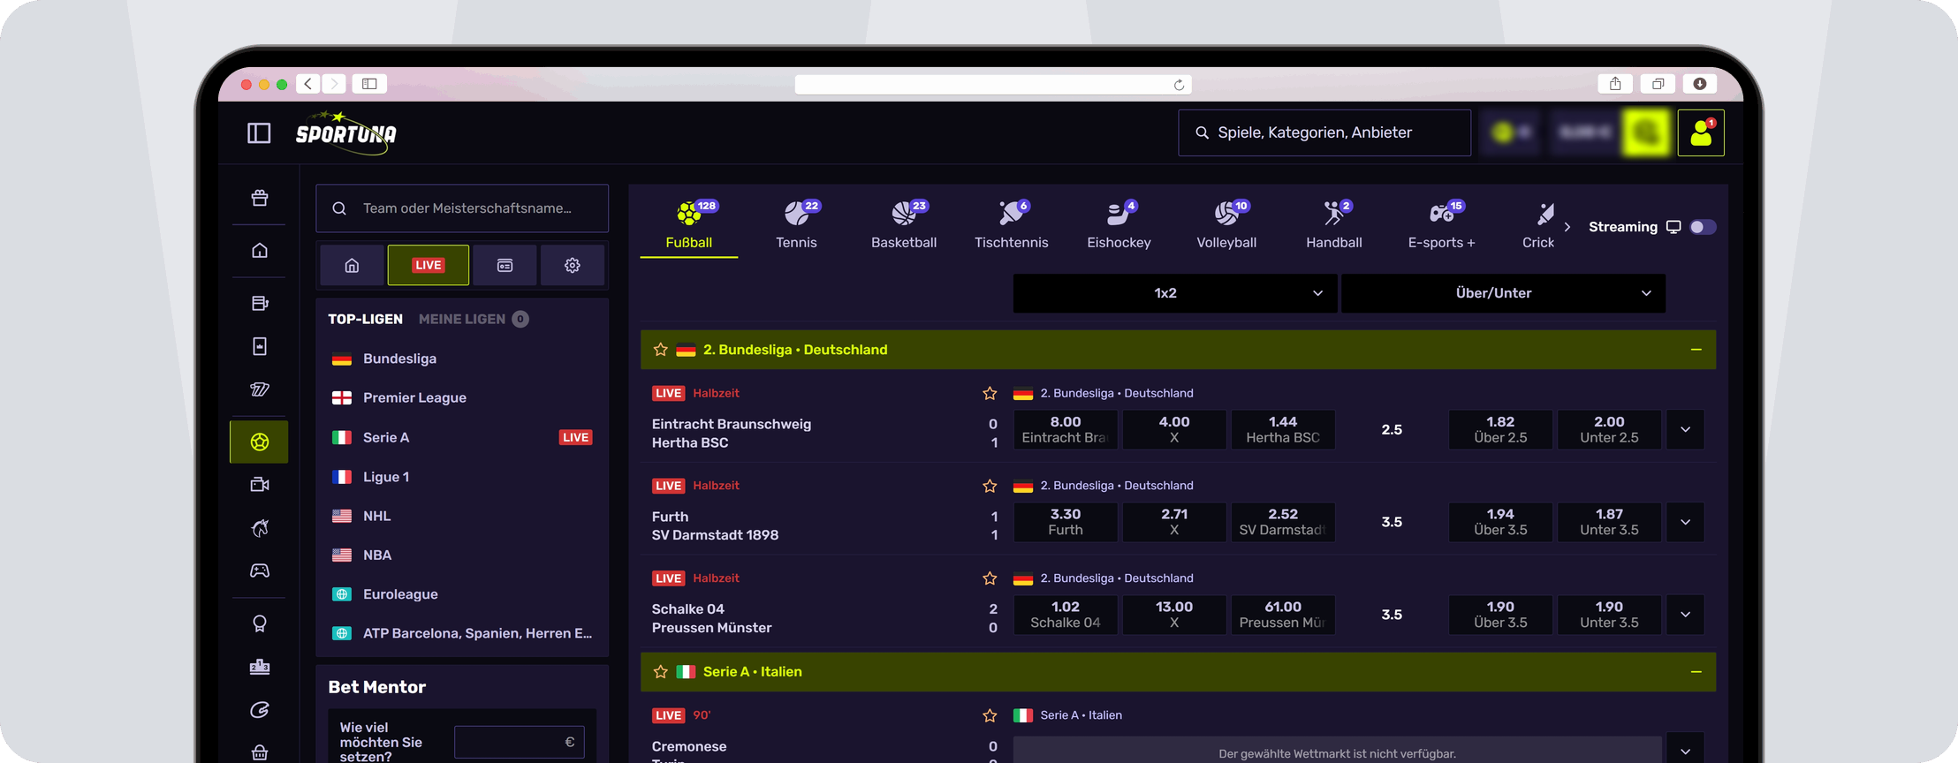Select the Handball sport tab
The width and height of the screenshot is (1958, 763).
click(1334, 225)
